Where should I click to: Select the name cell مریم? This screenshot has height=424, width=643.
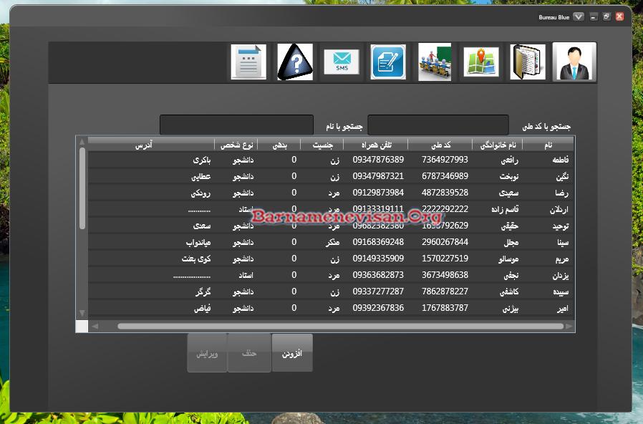[562, 259]
